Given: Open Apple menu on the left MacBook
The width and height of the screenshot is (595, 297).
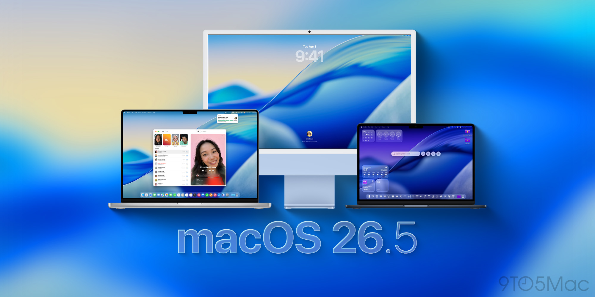Looking at the screenshot, I should click(125, 113).
